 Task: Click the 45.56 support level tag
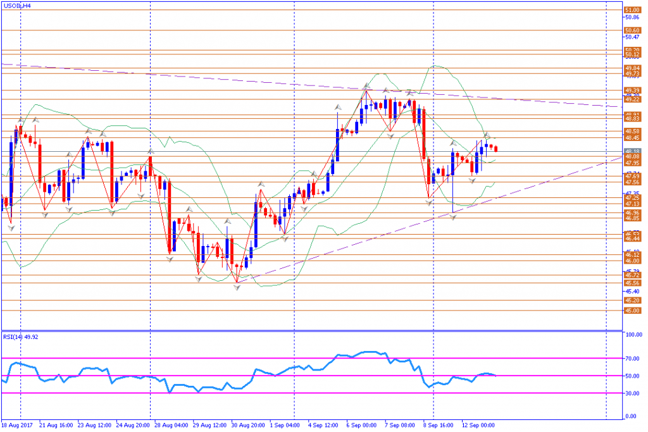pos(632,283)
